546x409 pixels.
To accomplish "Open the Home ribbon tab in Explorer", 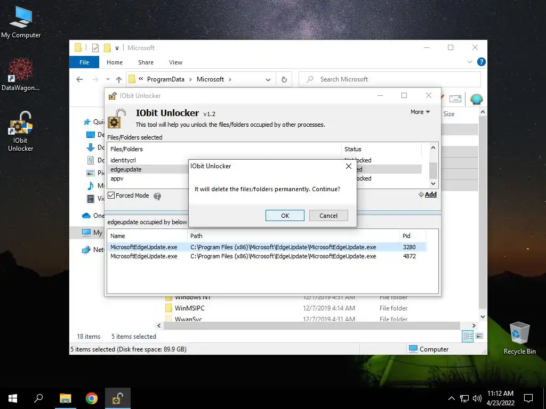I will (115, 62).
